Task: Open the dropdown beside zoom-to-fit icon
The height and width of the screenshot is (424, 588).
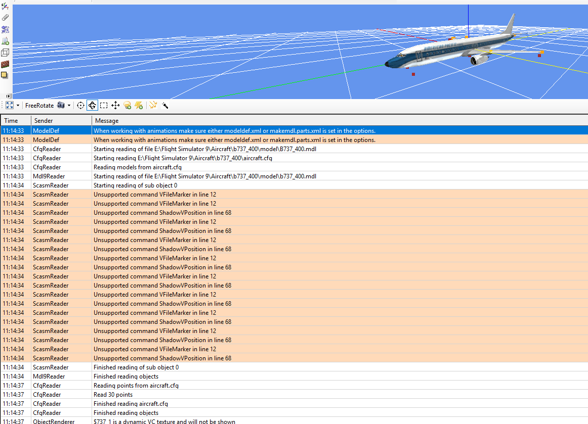Action: click(x=18, y=106)
